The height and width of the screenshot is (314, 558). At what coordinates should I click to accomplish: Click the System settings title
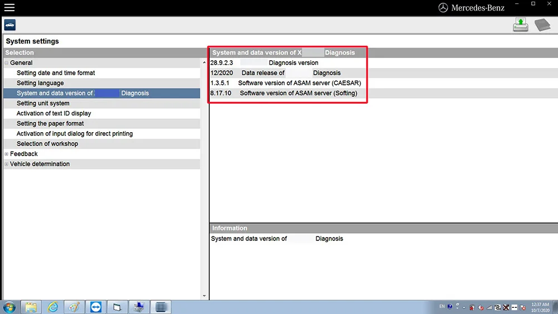pyautogui.click(x=32, y=41)
